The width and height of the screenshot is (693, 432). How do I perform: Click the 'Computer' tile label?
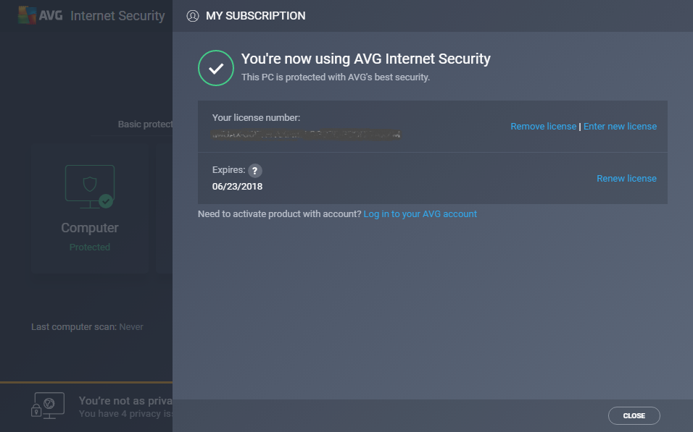point(90,228)
